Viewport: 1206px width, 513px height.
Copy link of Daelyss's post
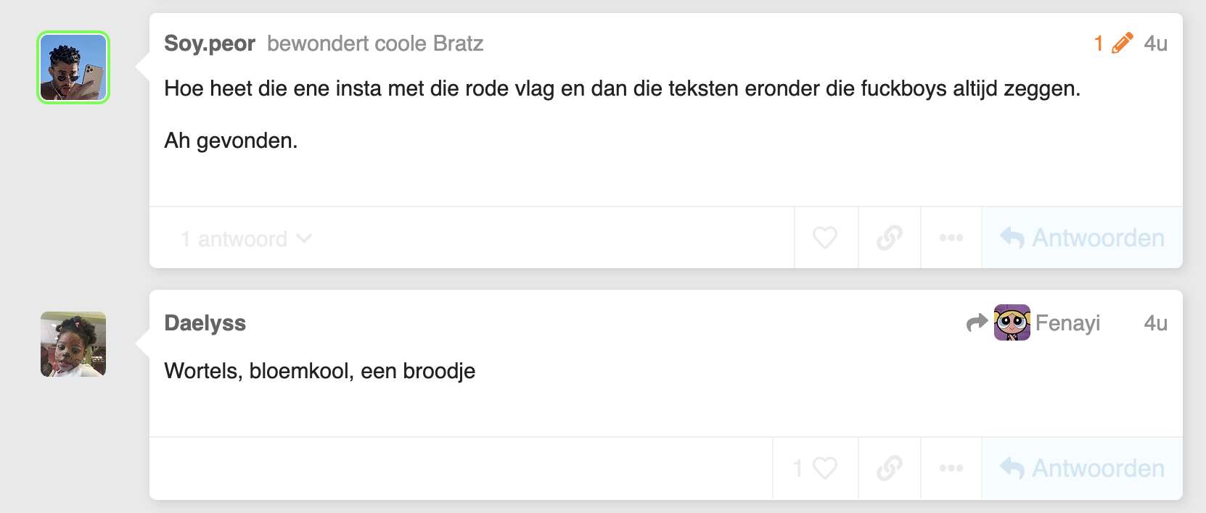click(x=890, y=468)
